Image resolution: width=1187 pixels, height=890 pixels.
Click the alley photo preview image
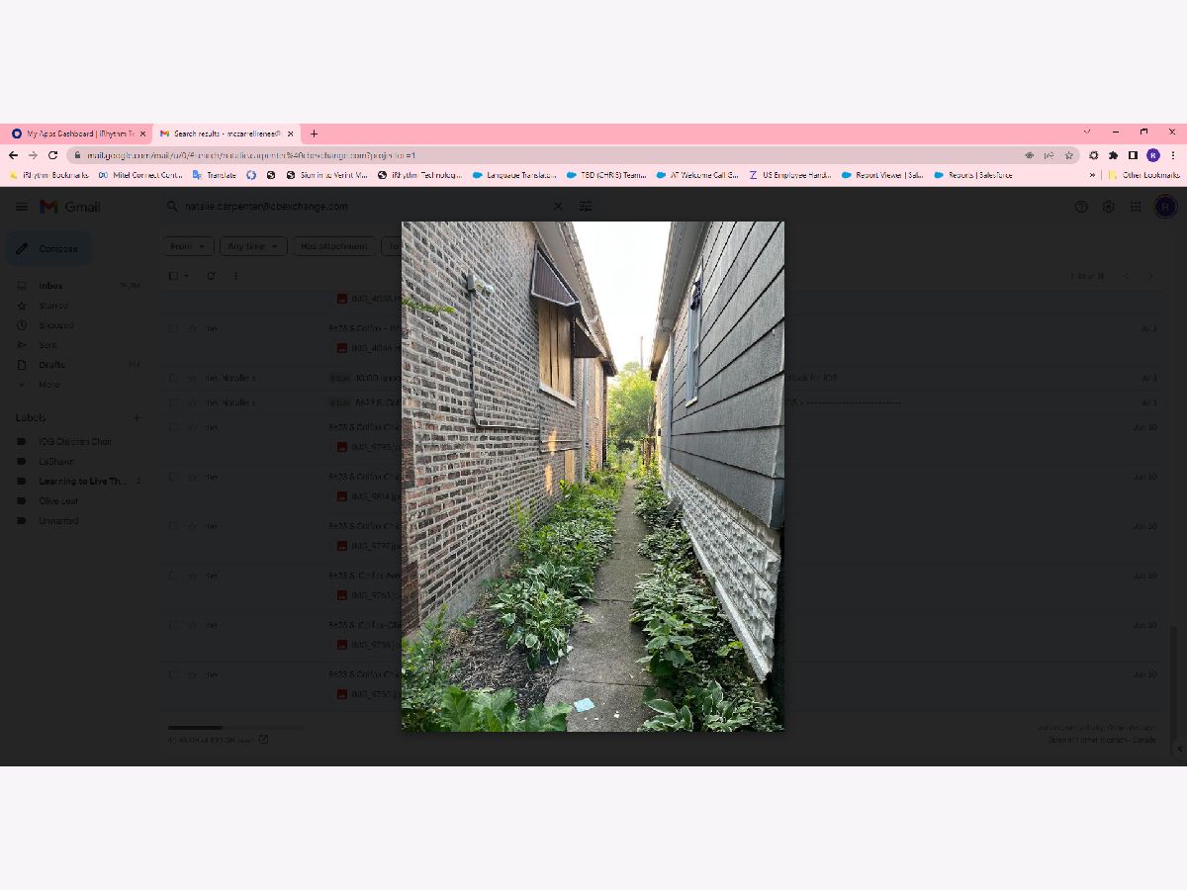coord(593,477)
